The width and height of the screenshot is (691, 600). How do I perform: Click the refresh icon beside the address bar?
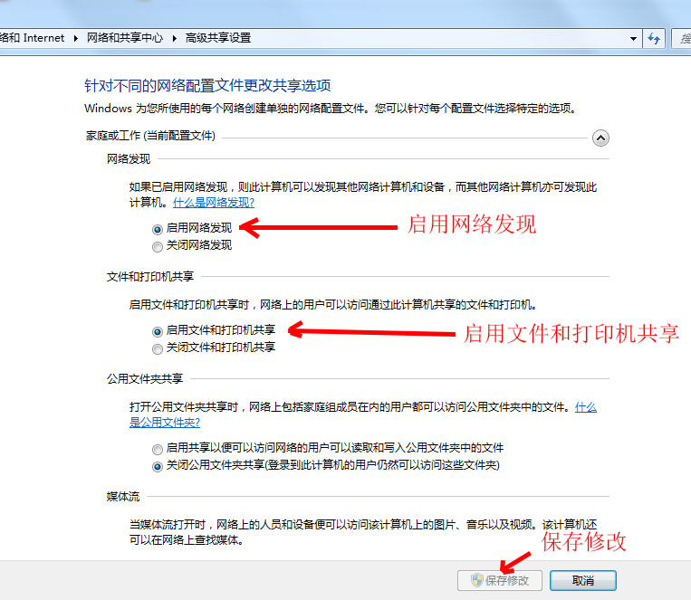(x=654, y=39)
